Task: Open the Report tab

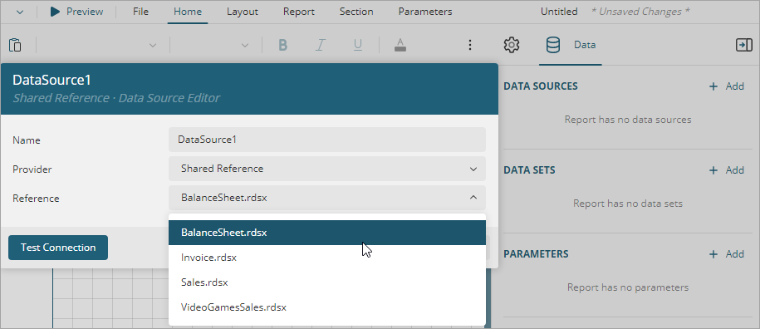Action: click(x=298, y=12)
